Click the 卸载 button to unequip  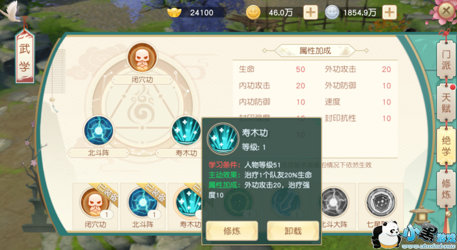[x=293, y=231]
